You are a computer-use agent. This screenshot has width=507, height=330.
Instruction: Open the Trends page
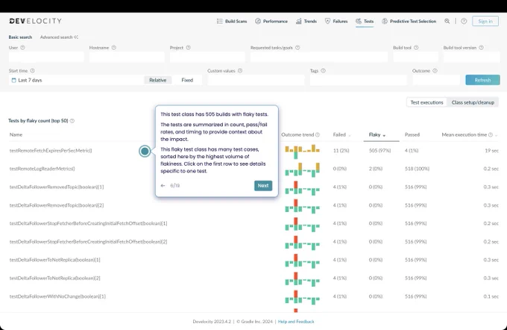(x=306, y=22)
